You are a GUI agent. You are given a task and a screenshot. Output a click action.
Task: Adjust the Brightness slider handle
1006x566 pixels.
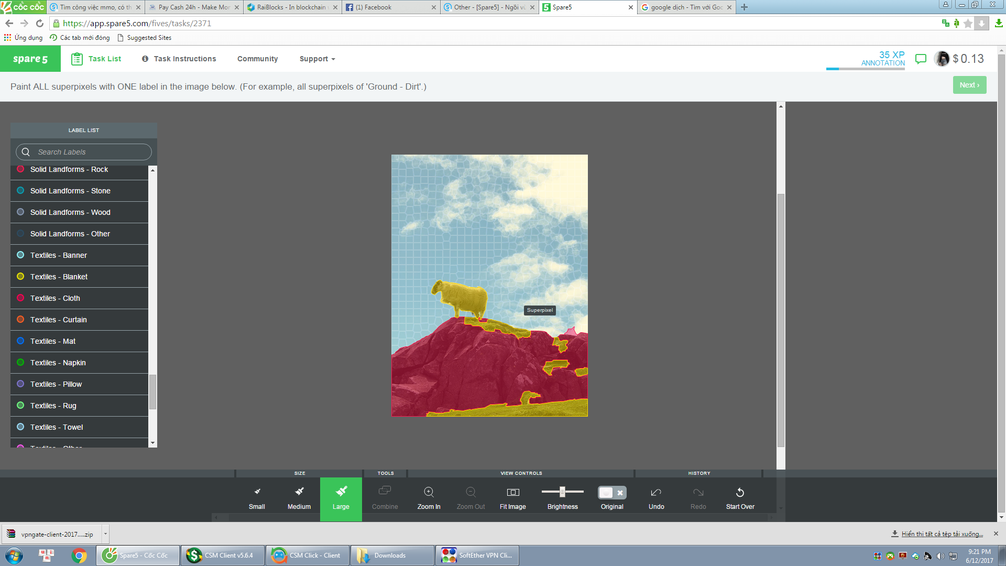coord(562,492)
